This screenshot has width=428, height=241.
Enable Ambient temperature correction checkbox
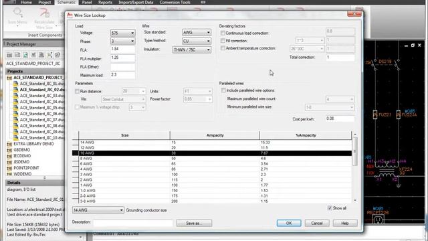223,48
